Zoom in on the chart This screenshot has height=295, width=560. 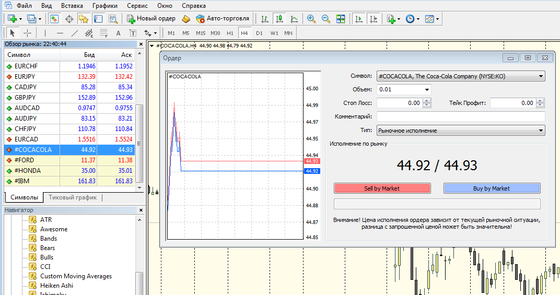point(311,19)
